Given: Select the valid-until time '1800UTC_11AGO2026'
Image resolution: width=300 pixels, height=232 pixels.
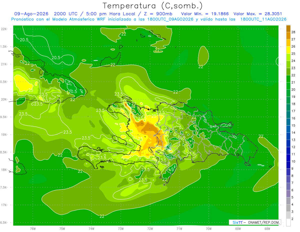Looking at the screenshot, I should (263, 19).
